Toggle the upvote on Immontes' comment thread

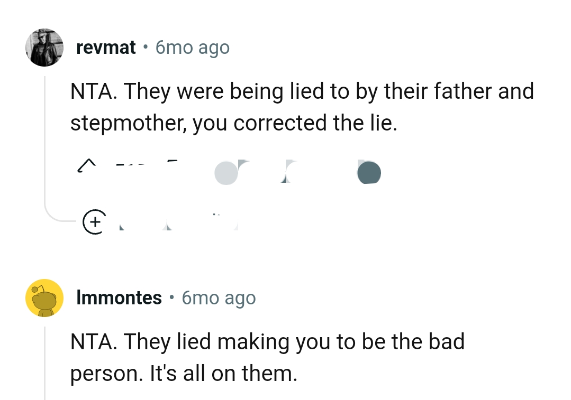(x=88, y=164)
